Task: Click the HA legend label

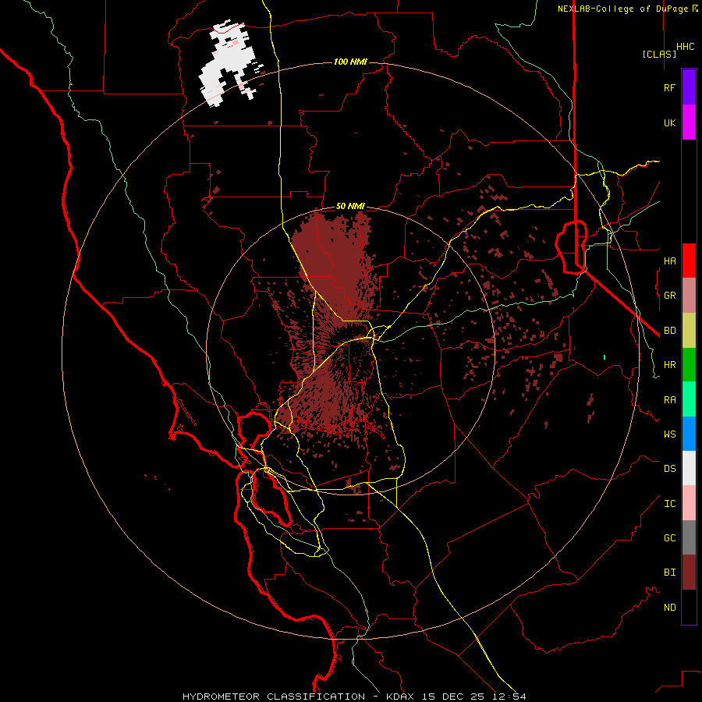Action: [669, 261]
